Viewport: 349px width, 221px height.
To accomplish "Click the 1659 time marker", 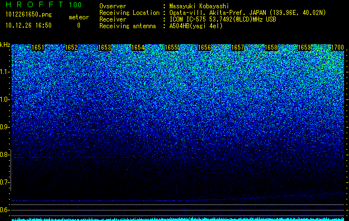I will [304, 48].
